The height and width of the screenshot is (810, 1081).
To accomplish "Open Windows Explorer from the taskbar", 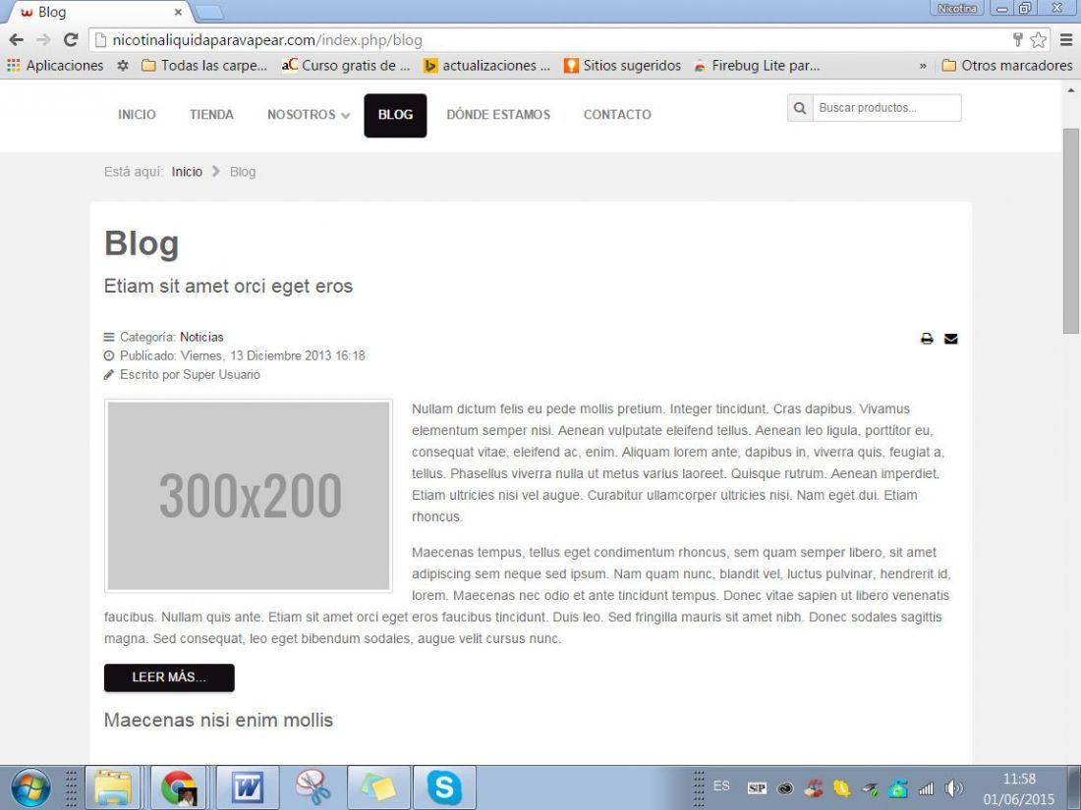I will click(112, 787).
